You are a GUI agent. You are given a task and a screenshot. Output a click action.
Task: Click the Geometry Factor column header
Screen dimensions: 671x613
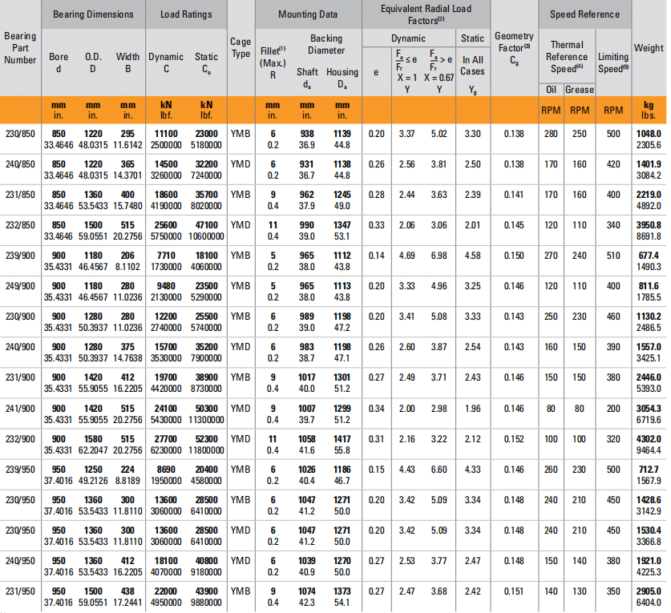point(514,49)
